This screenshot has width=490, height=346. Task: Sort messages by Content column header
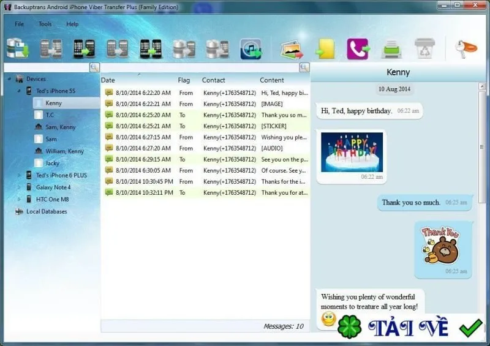(x=272, y=80)
